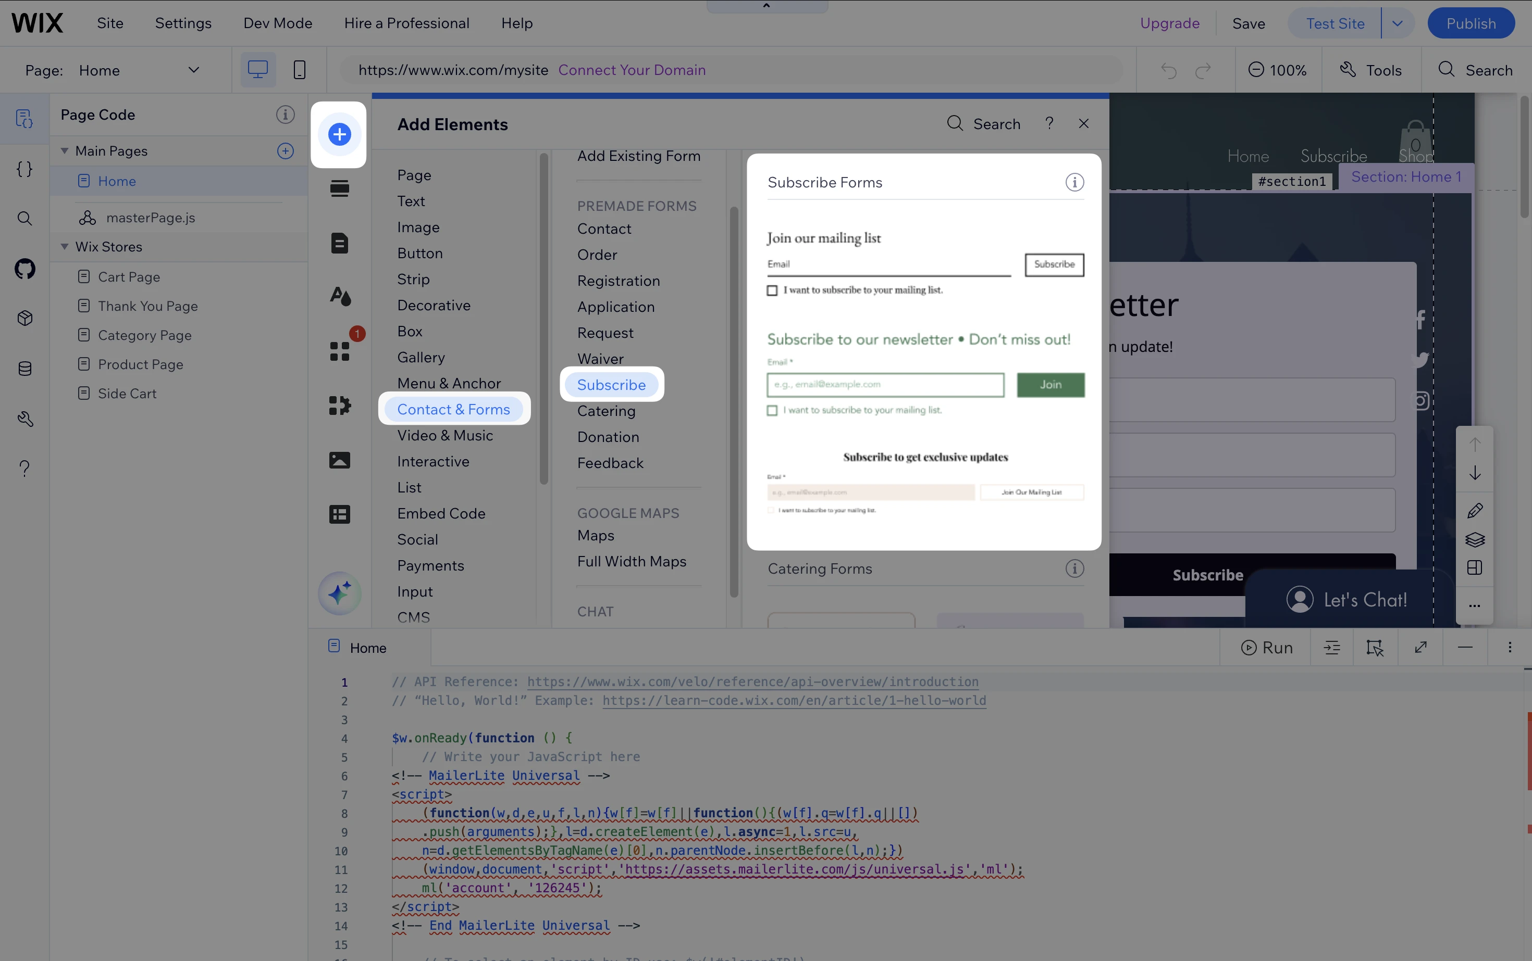The height and width of the screenshot is (961, 1532).
Task: Click the code braces icon in sidebar
Action: (x=25, y=169)
